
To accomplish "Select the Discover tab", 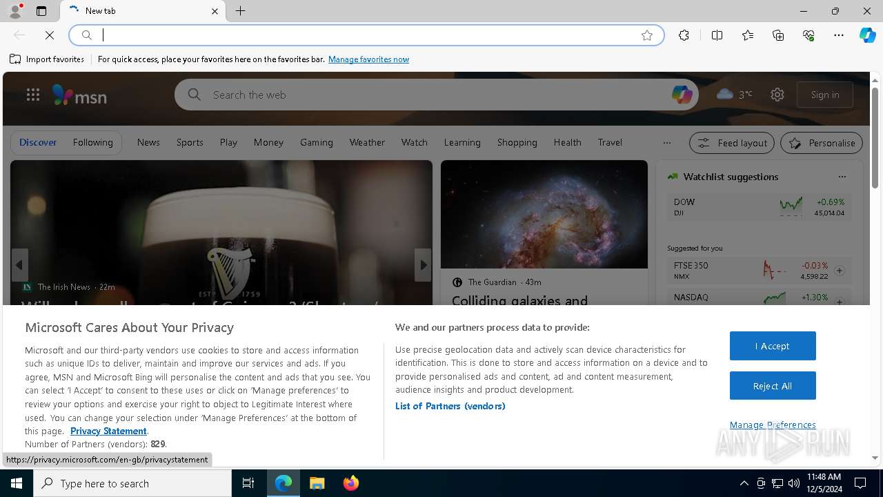I will [38, 142].
